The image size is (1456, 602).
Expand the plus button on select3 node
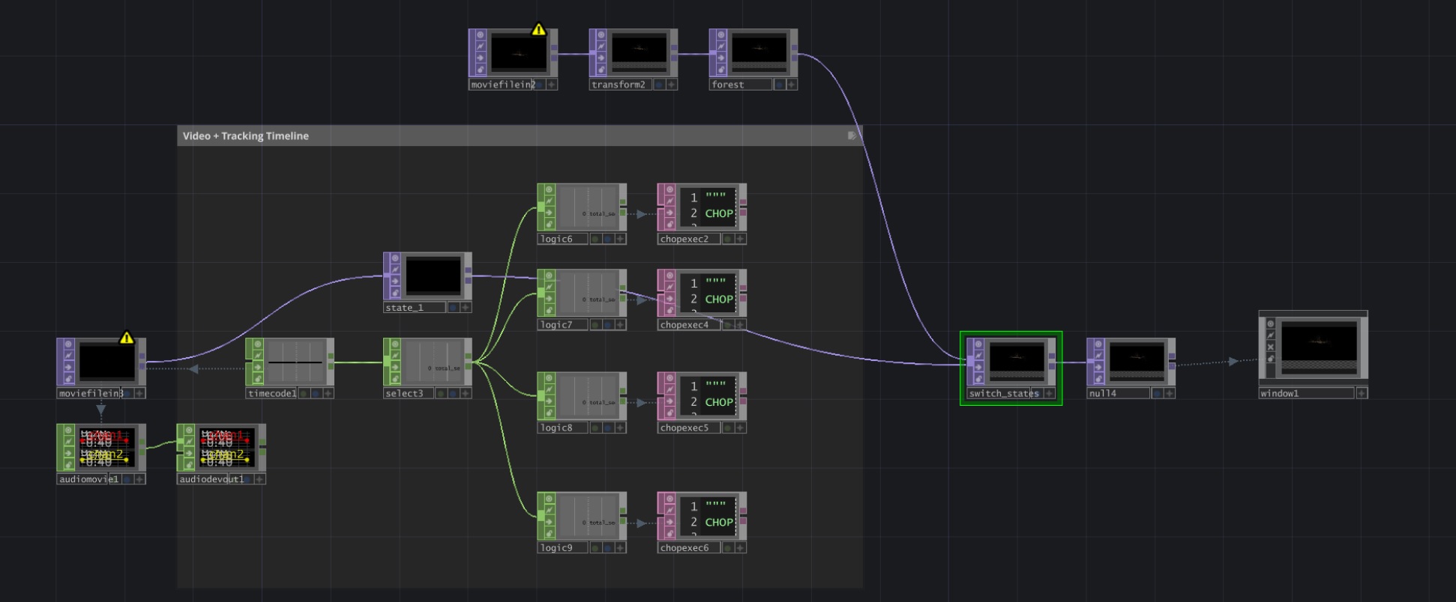point(466,394)
